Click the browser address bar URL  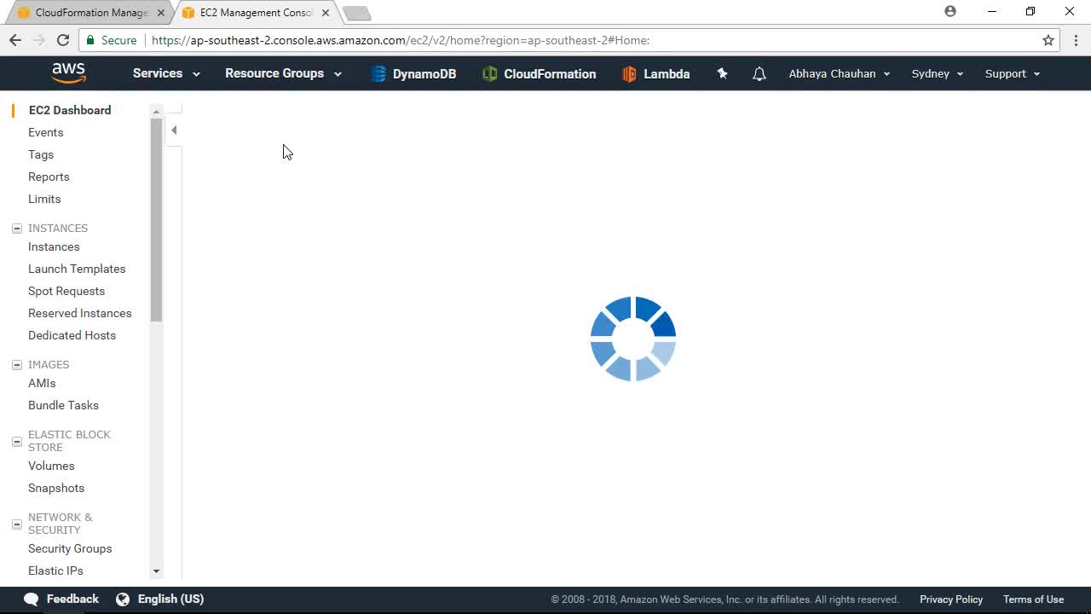point(401,40)
